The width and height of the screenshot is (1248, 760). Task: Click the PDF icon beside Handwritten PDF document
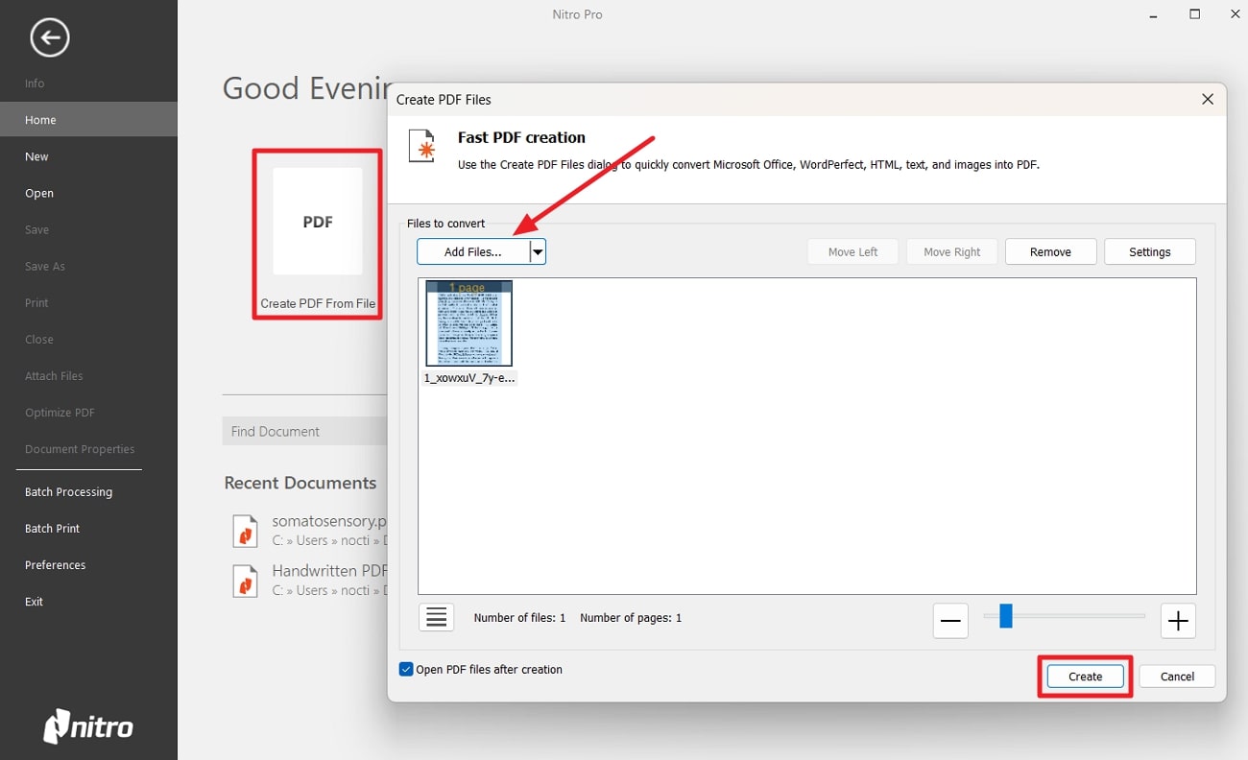246,581
